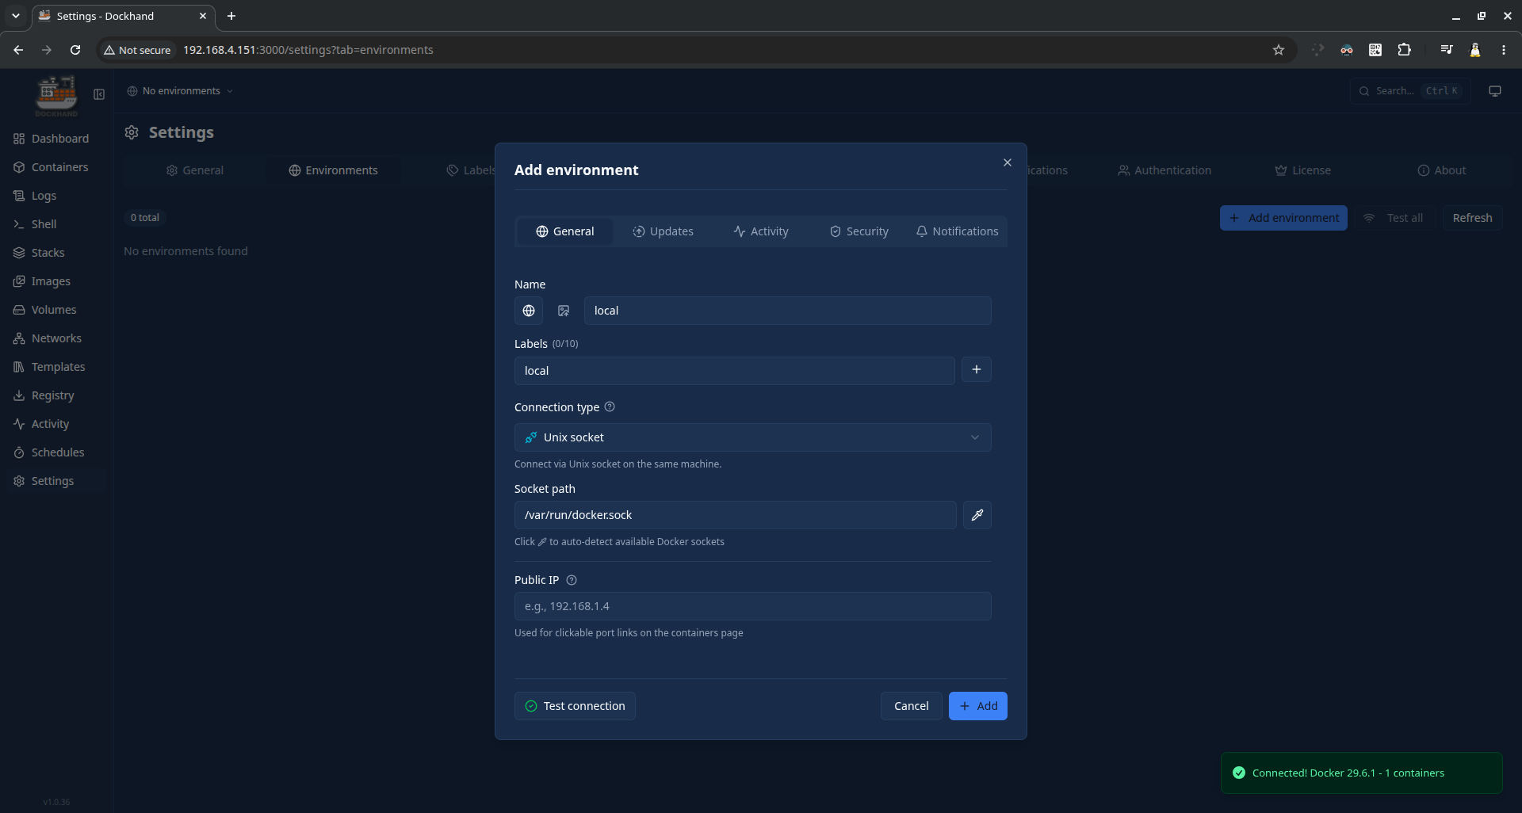
Task: Click the Not secure site info chip
Action: 137,50
